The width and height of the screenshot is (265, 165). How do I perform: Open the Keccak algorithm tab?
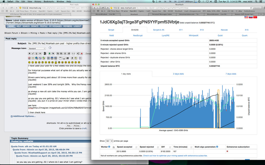click(x=224, y=30)
